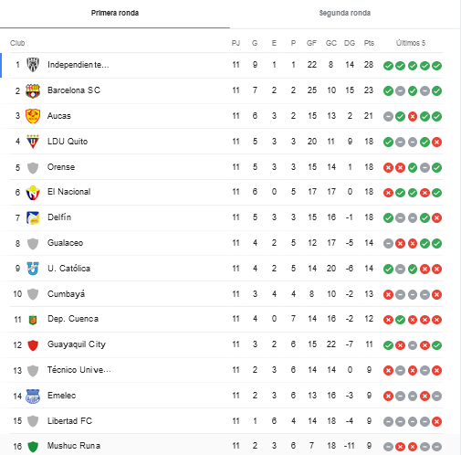Click LDU Quito's most recent loss indicator

click(x=436, y=142)
